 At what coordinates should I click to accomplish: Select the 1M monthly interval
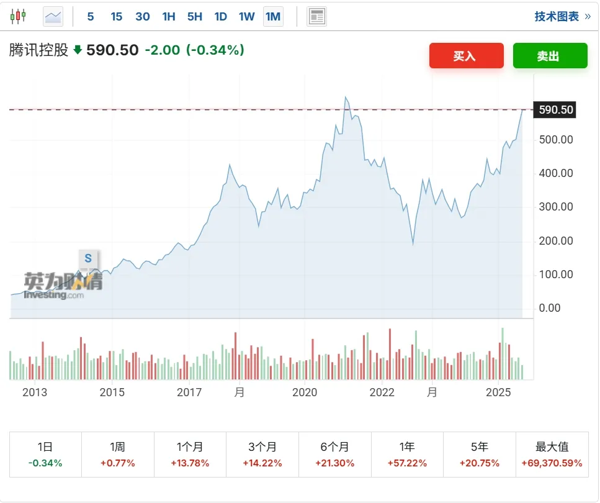(273, 17)
